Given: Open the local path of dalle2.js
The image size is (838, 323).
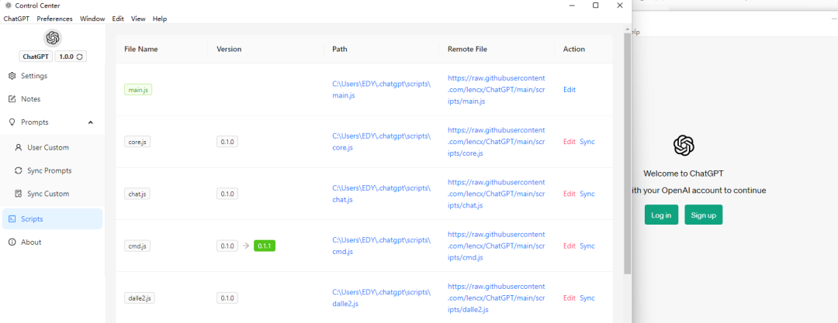Looking at the screenshot, I should click(381, 298).
